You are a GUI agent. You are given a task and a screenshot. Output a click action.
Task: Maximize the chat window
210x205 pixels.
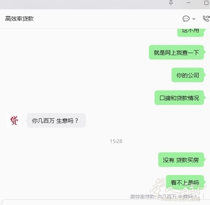[x=206, y=3]
